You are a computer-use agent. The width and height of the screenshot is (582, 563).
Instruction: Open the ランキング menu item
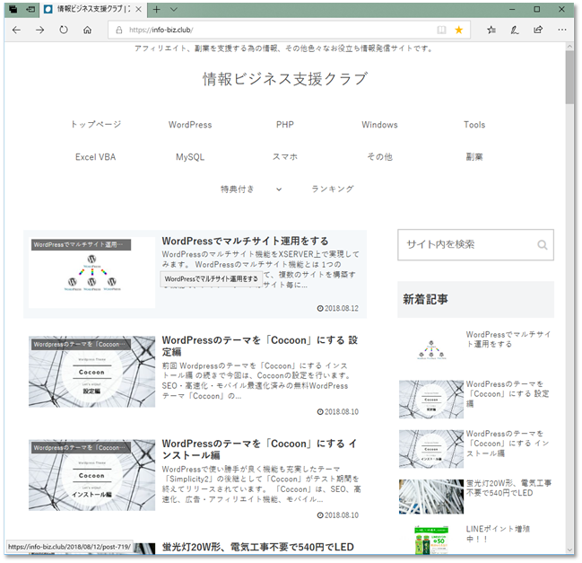[332, 189]
